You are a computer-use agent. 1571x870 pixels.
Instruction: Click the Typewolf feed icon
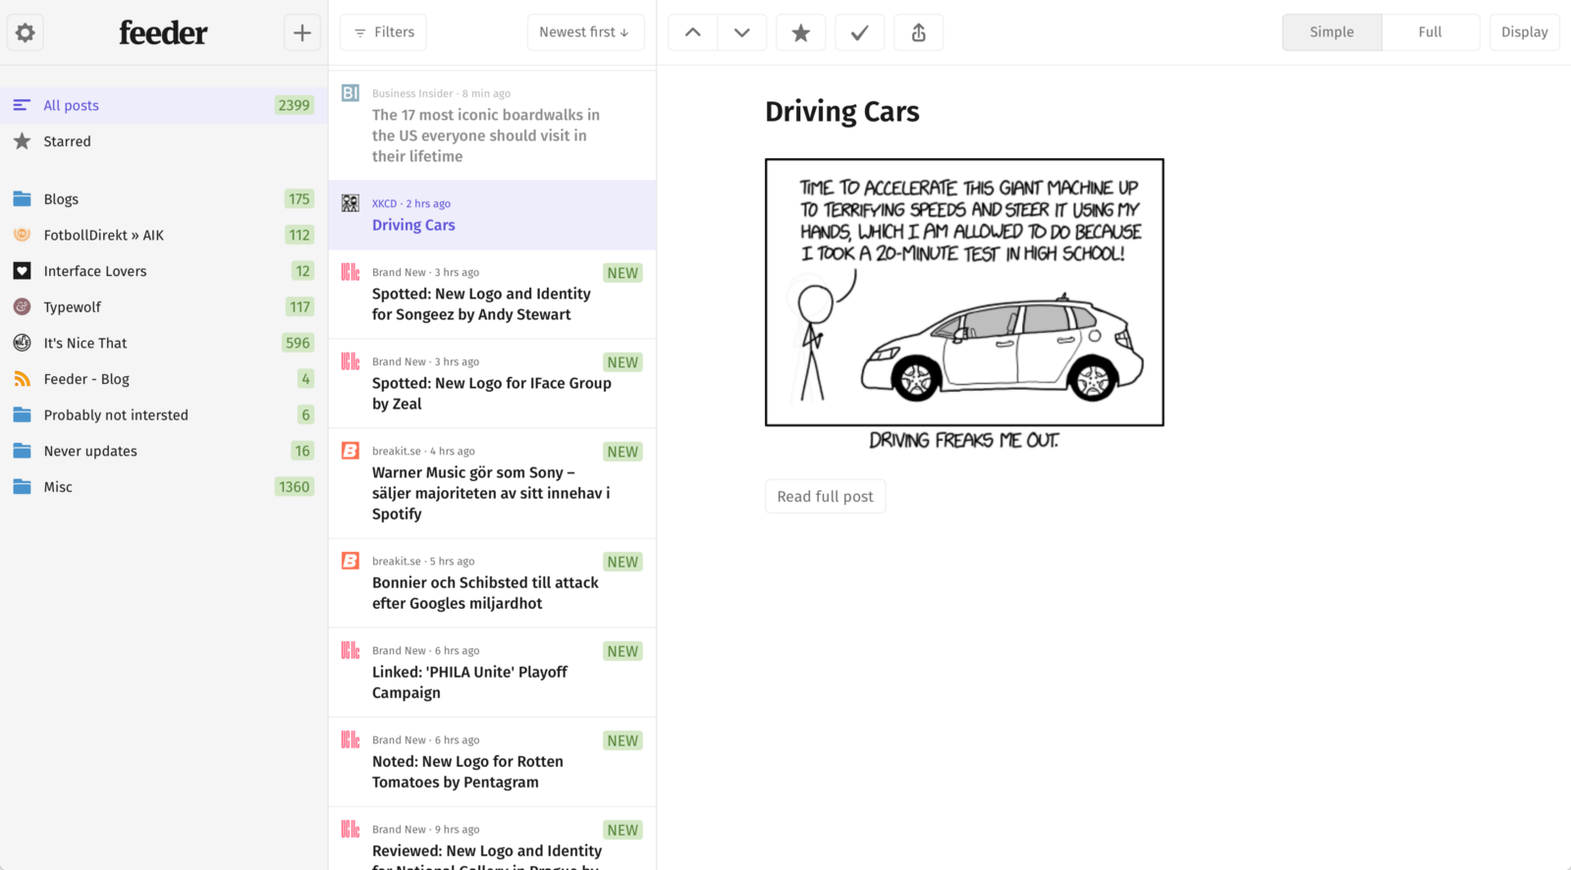coord(22,307)
